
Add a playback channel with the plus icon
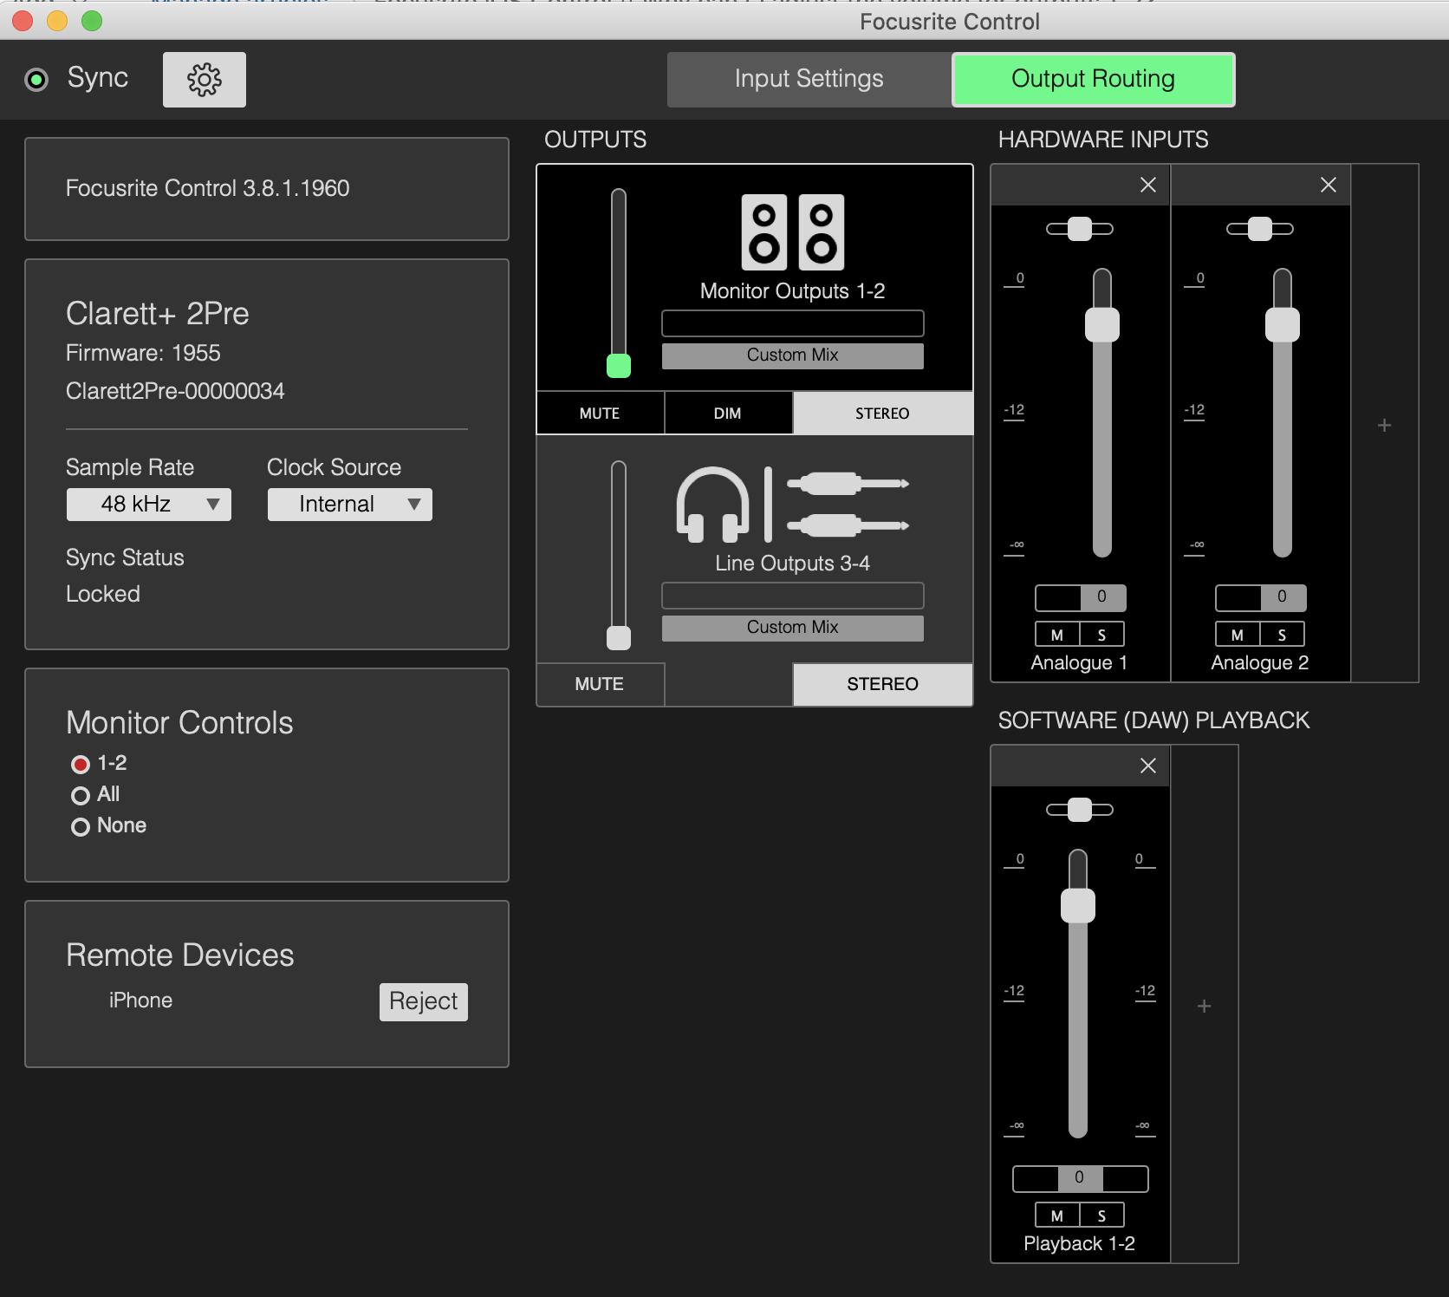1204,1006
